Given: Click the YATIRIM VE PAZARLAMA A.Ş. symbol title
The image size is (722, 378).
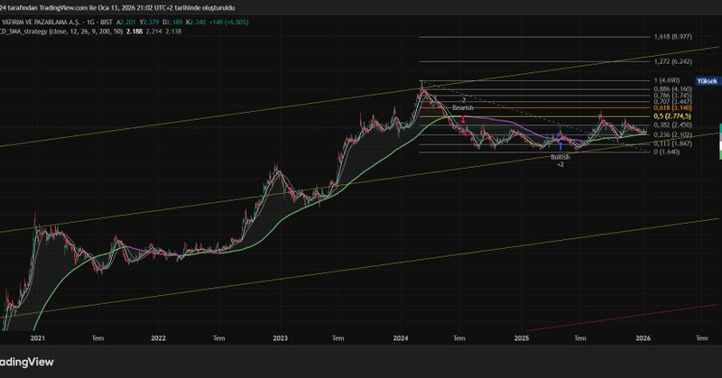Looking at the screenshot, I should pos(41,22).
